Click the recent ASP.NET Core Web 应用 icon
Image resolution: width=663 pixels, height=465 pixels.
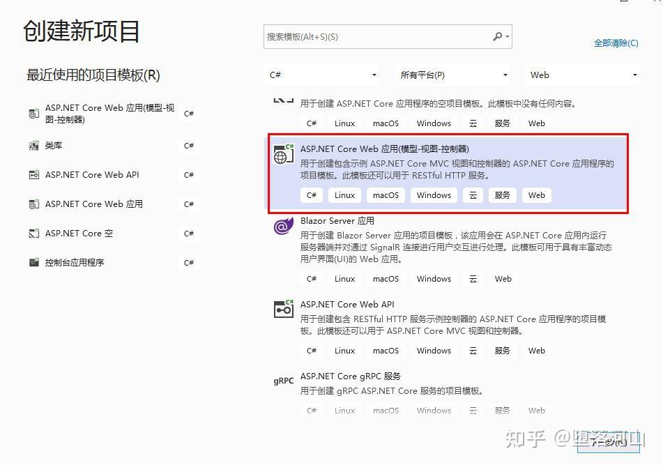(x=34, y=204)
